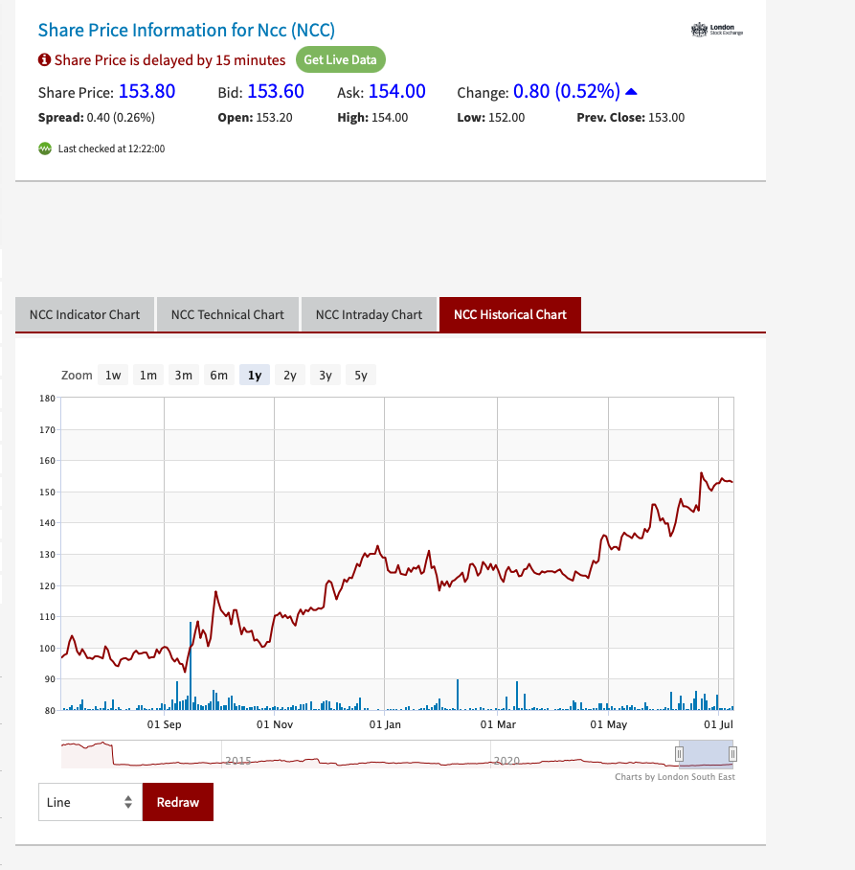Click the London Stock Exchange logo
The image size is (855, 870).
717,30
